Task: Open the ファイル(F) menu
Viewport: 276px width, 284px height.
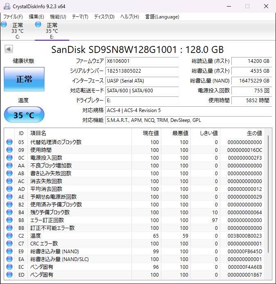Action: tap(13, 17)
